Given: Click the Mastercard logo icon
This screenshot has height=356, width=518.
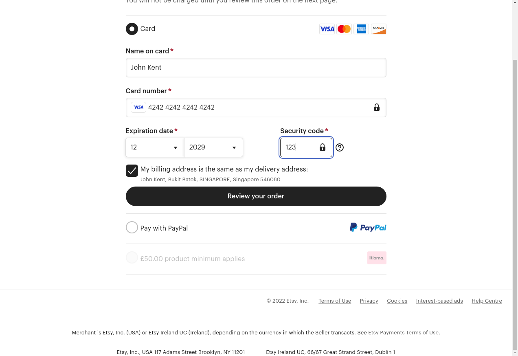Looking at the screenshot, I should point(344,29).
